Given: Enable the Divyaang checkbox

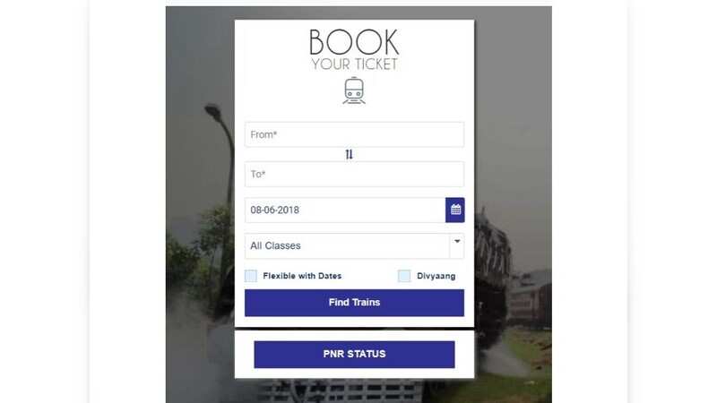Looking at the screenshot, I should (404, 276).
